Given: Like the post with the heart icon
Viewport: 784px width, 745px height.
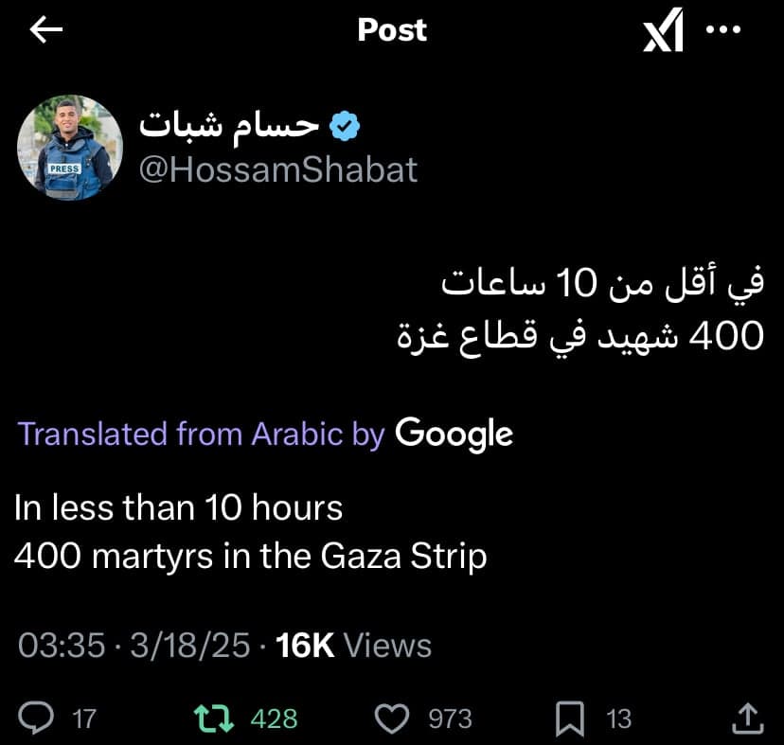Looking at the screenshot, I should pos(393,718).
